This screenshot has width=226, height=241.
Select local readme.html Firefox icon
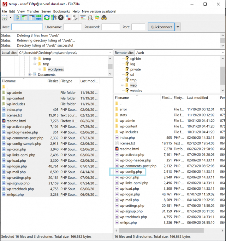tap(4, 121)
